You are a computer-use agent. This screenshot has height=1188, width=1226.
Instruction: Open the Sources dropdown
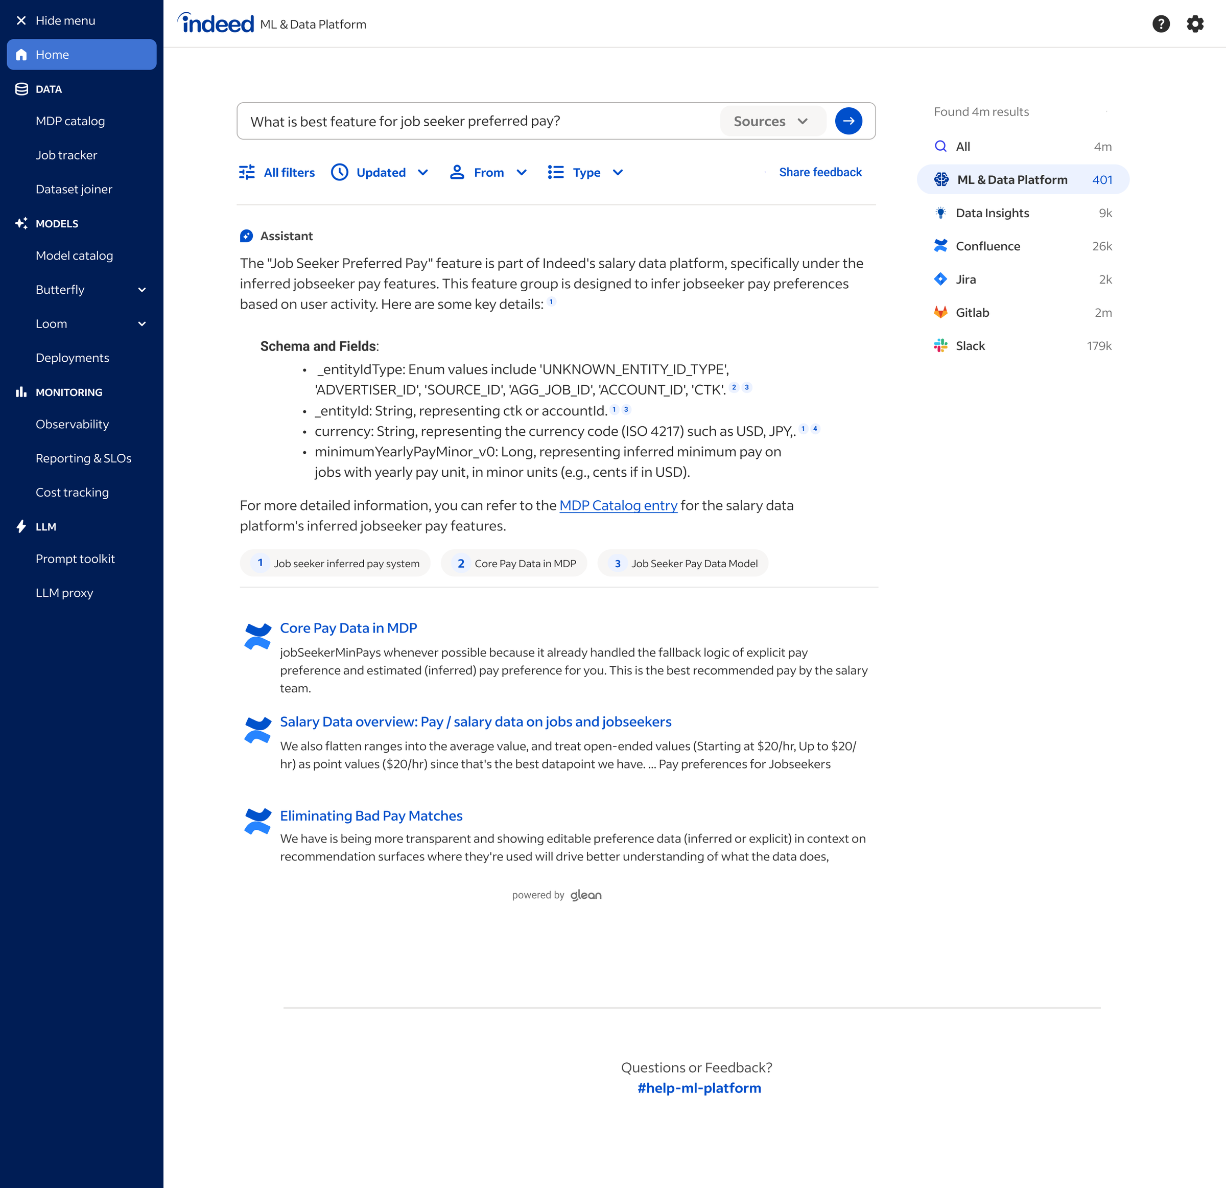point(772,121)
